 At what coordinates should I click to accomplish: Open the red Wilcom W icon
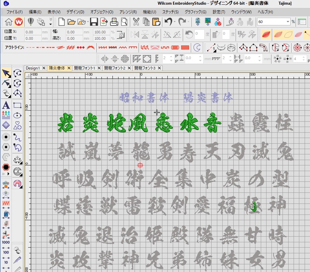point(19,22)
